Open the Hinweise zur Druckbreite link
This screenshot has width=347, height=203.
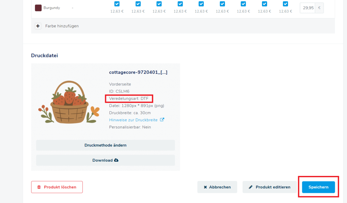(133, 120)
